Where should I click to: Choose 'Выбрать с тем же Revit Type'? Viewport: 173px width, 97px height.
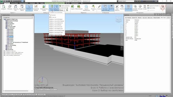[57, 32]
